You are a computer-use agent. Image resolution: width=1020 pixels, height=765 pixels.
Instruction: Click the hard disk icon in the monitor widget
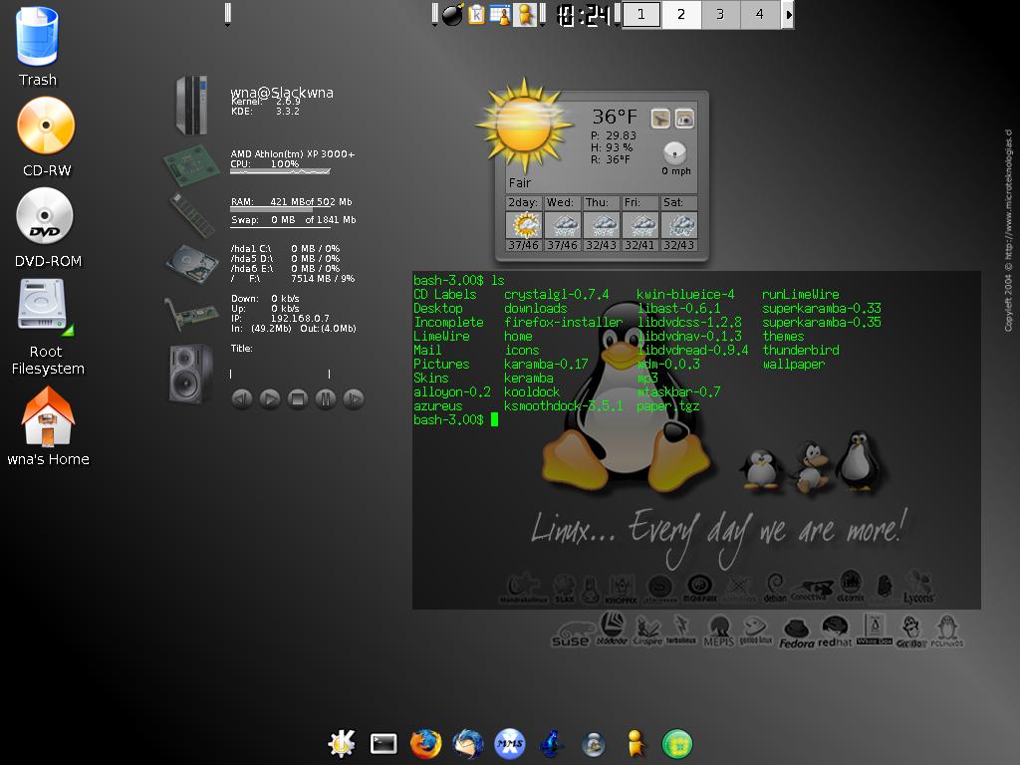point(192,263)
